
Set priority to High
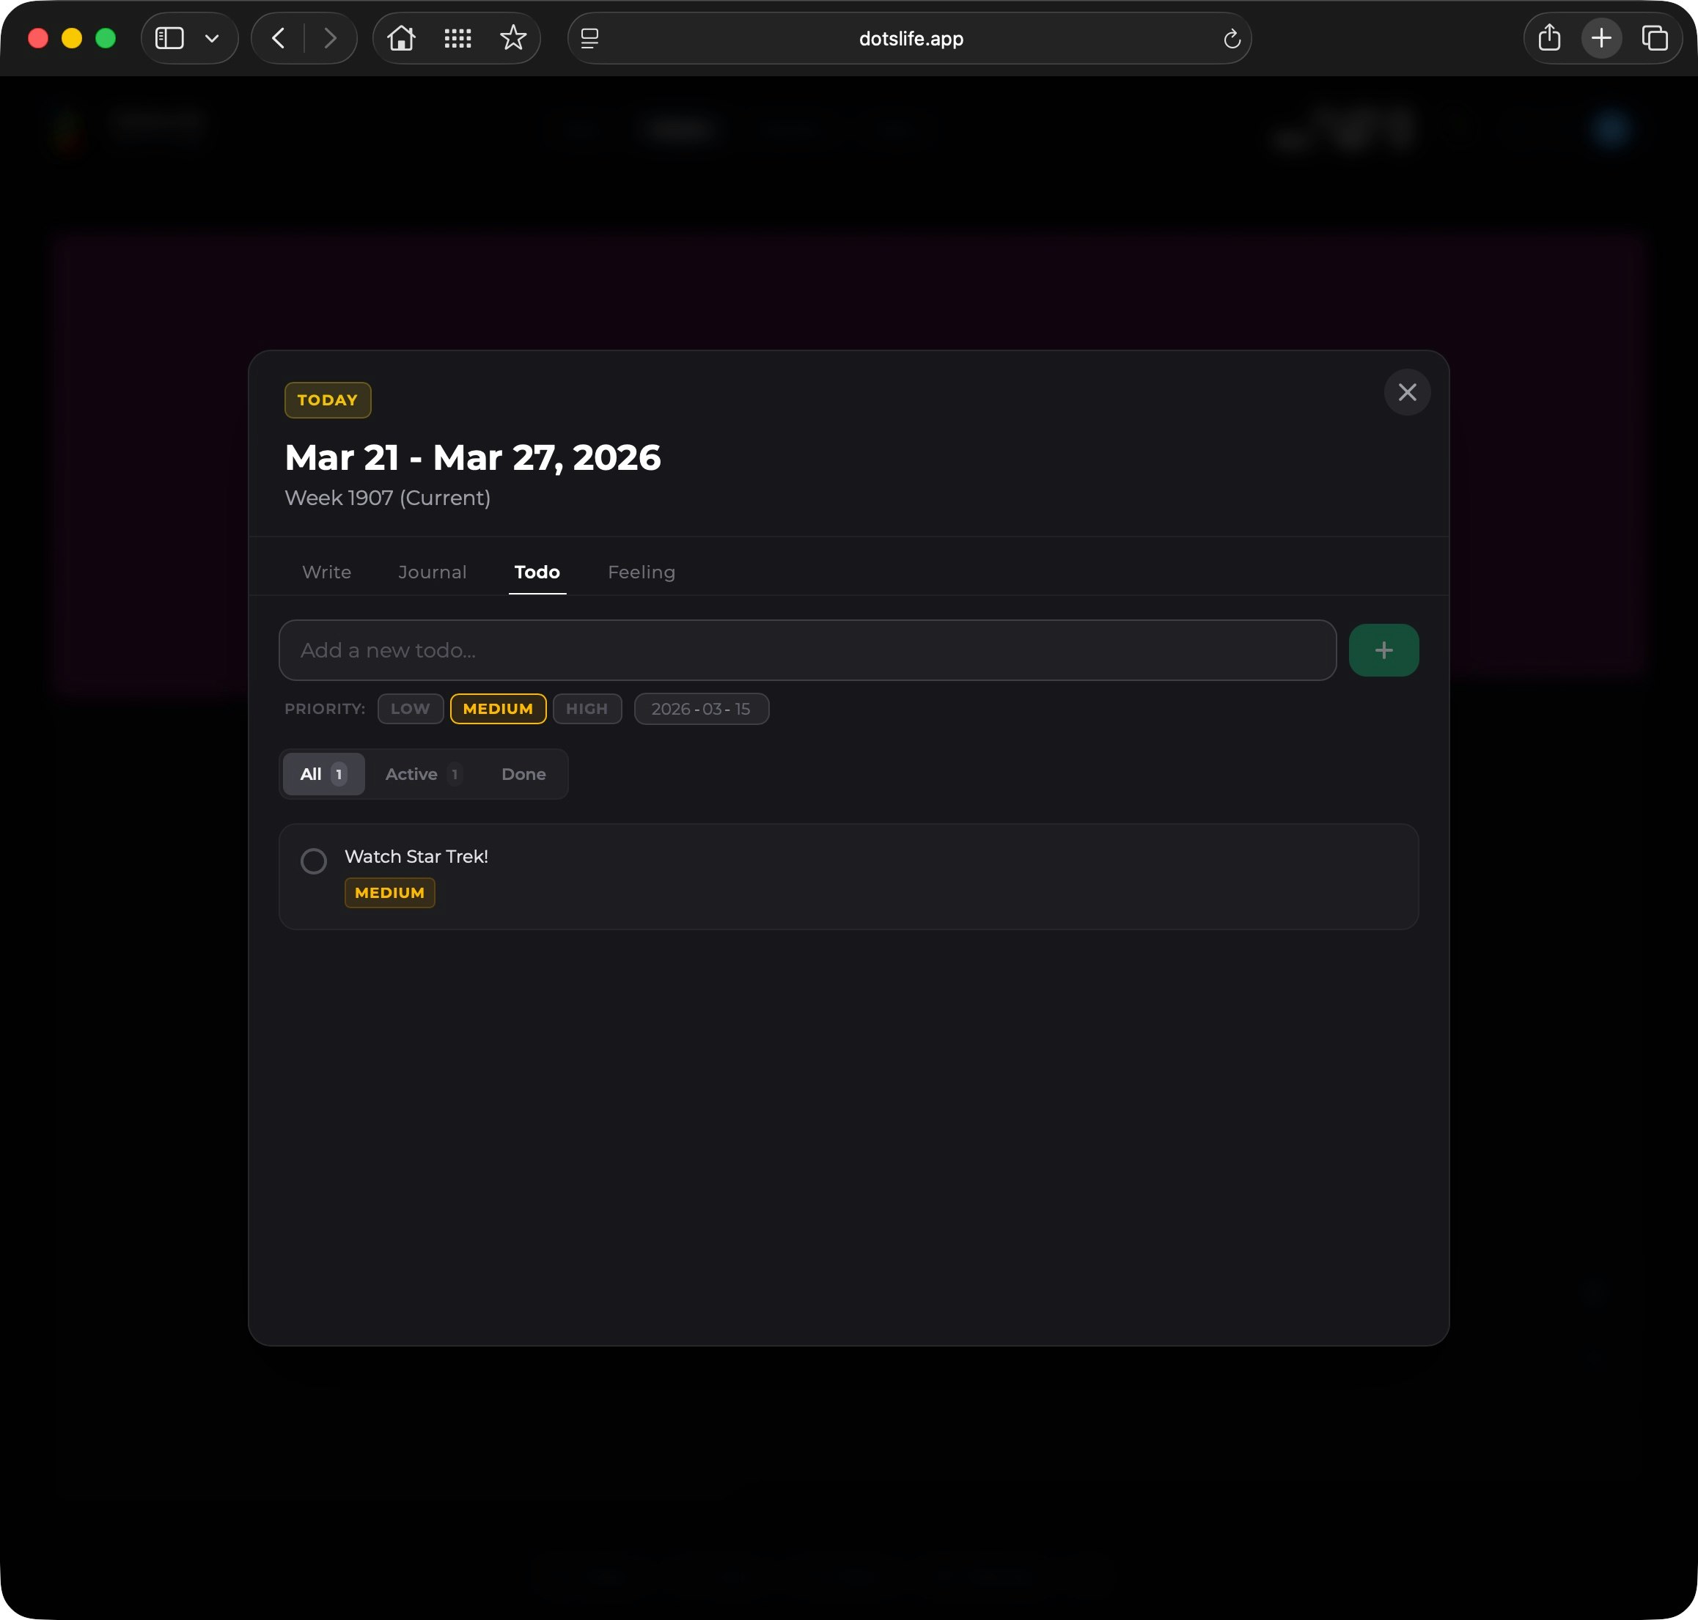(587, 709)
